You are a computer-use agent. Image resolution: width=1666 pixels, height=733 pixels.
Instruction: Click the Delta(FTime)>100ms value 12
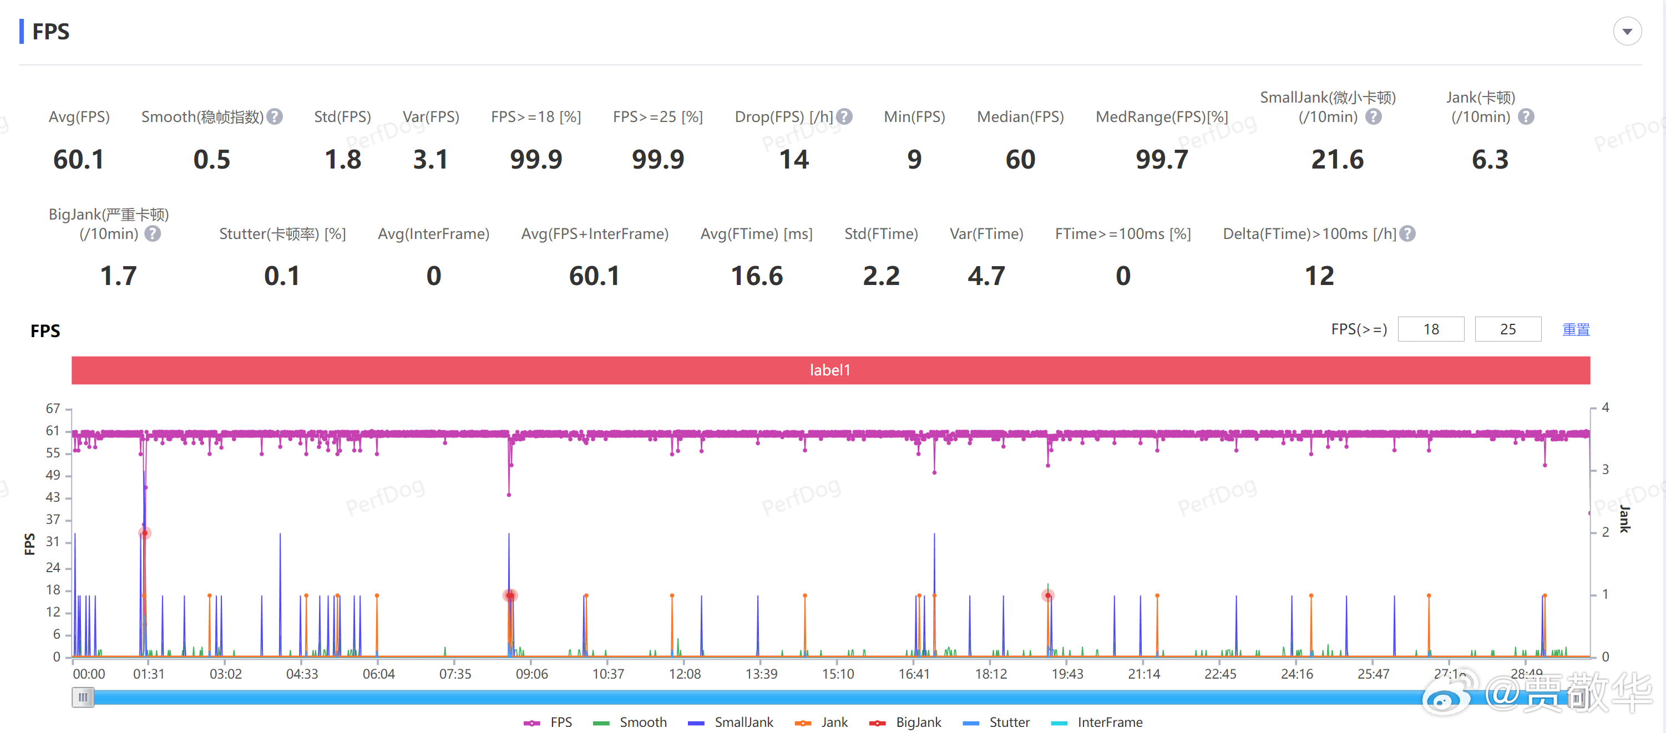pyautogui.click(x=1319, y=276)
